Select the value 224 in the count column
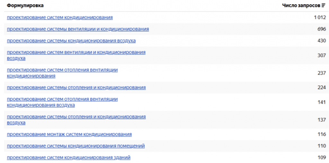The height and width of the screenshot is (163, 329). [321, 88]
